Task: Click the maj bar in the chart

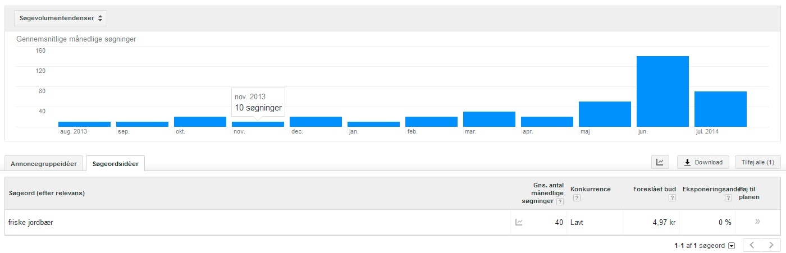Action: click(605, 114)
